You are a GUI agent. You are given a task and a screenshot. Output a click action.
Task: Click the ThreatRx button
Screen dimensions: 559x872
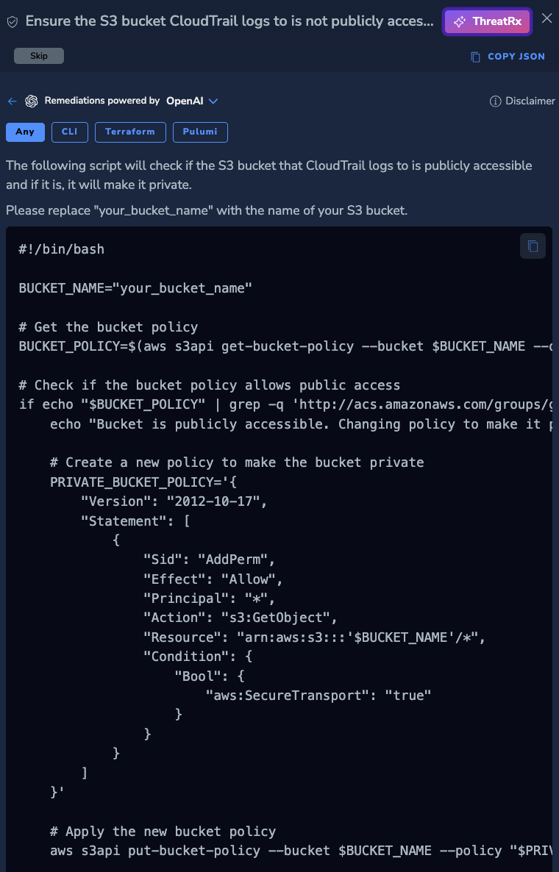coord(486,21)
